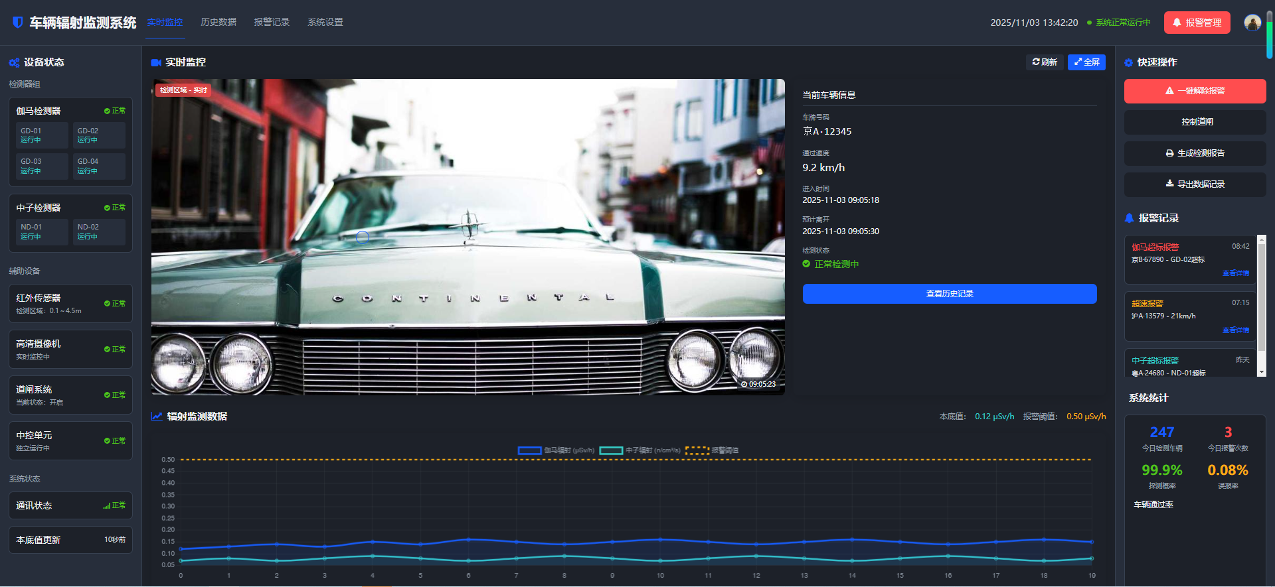Open the user avatar in the top bar
Viewport: 1275px width, 587px height.
(1252, 23)
